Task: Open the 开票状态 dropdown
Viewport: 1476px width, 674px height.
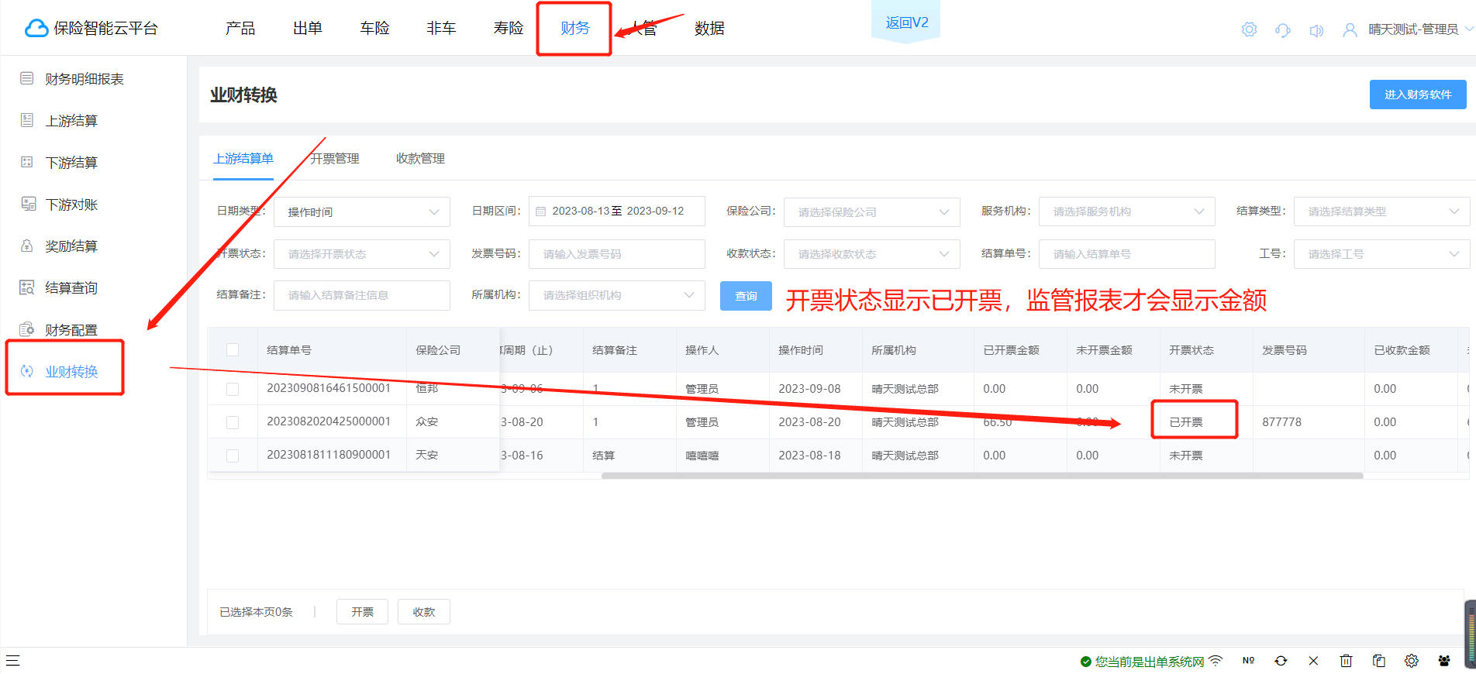Action: click(x=362, y=254)
